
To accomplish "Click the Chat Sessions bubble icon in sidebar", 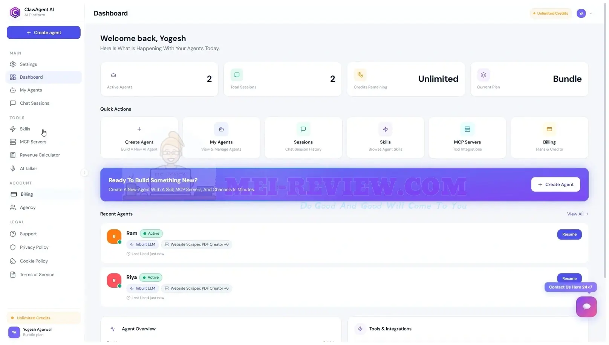I will pos(13,103).
